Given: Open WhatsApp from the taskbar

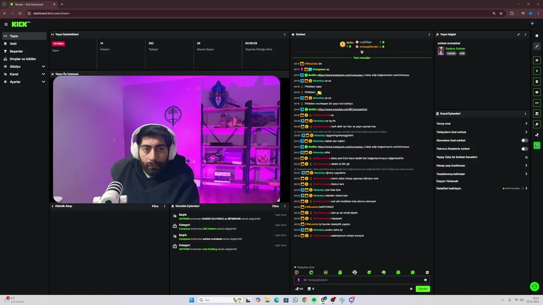Looking at the screenshot, I should [x=295, y=300].
